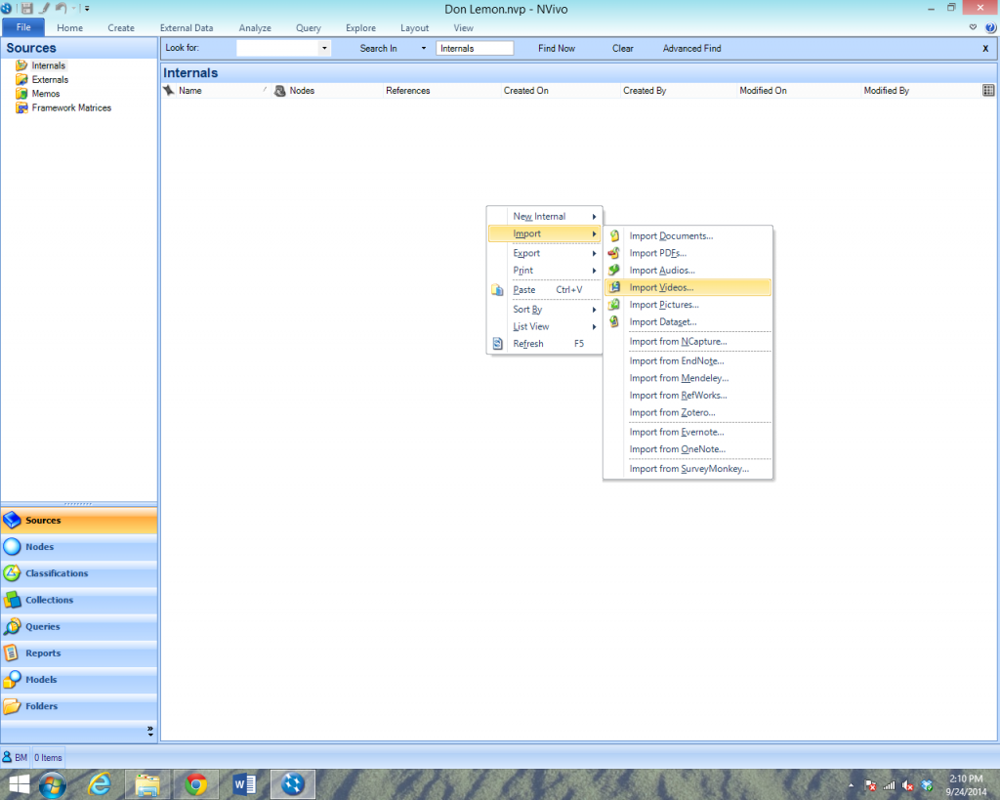Select the Externals folder icon

[x=21, y=79]
